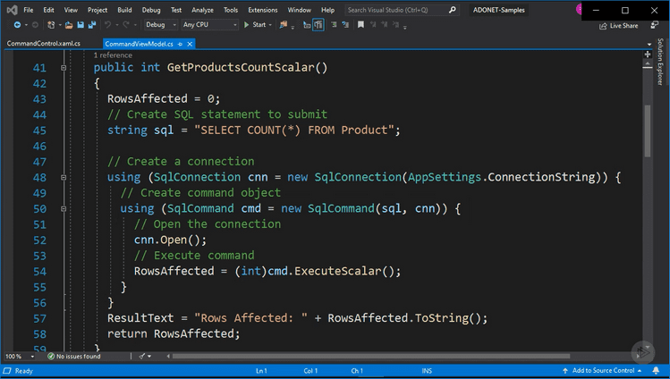Pin the CommandViewModel.cs tab
Screen dimensions: 670x379
click(180, 44)
